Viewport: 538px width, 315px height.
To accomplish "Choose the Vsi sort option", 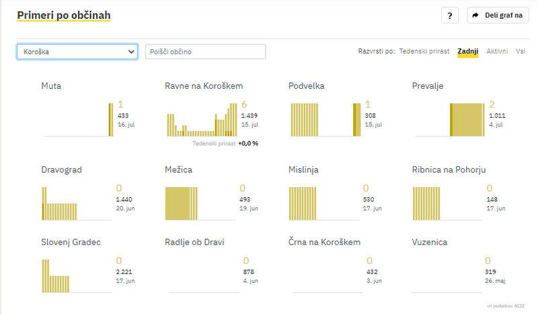I will pyautogui.click(x=521, y=52).
